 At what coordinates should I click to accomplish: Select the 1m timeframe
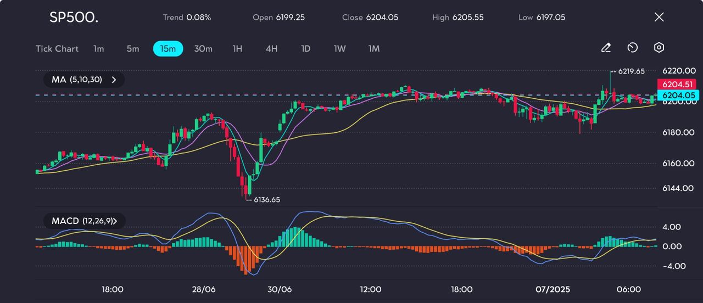[x=98, y=49]
